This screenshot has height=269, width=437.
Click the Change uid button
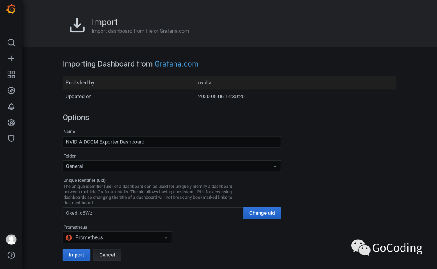point(262,213)
